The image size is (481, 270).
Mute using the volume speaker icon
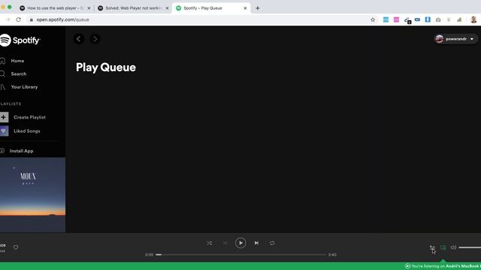point(453,247)
